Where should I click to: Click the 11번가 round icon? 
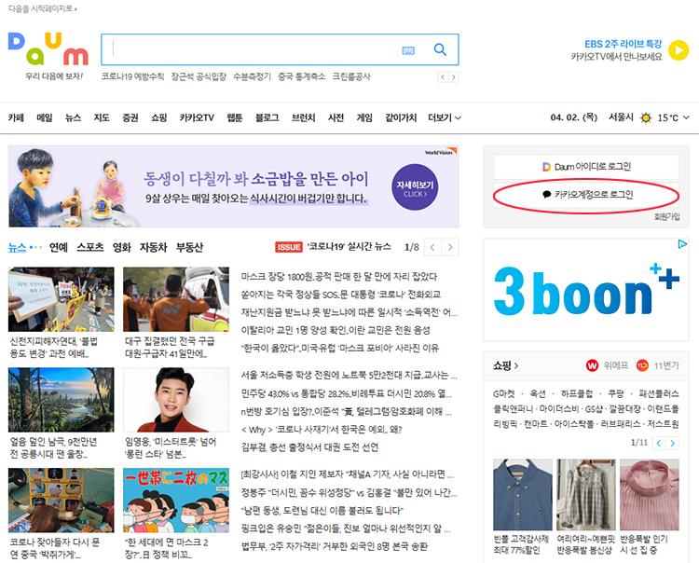[x=642, y=365]
